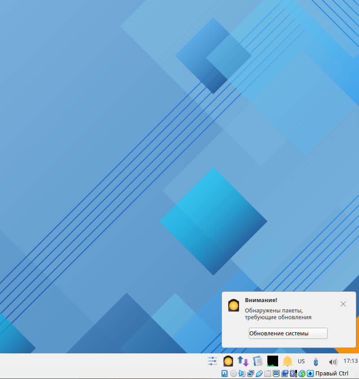
Task: Click the VirtualBox audio status icon
Action: click(242, 374)
